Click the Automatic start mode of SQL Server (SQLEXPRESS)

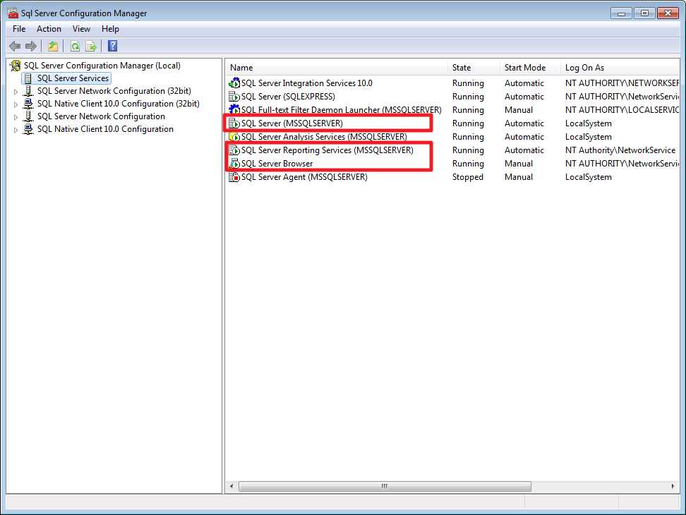[524, 97]
